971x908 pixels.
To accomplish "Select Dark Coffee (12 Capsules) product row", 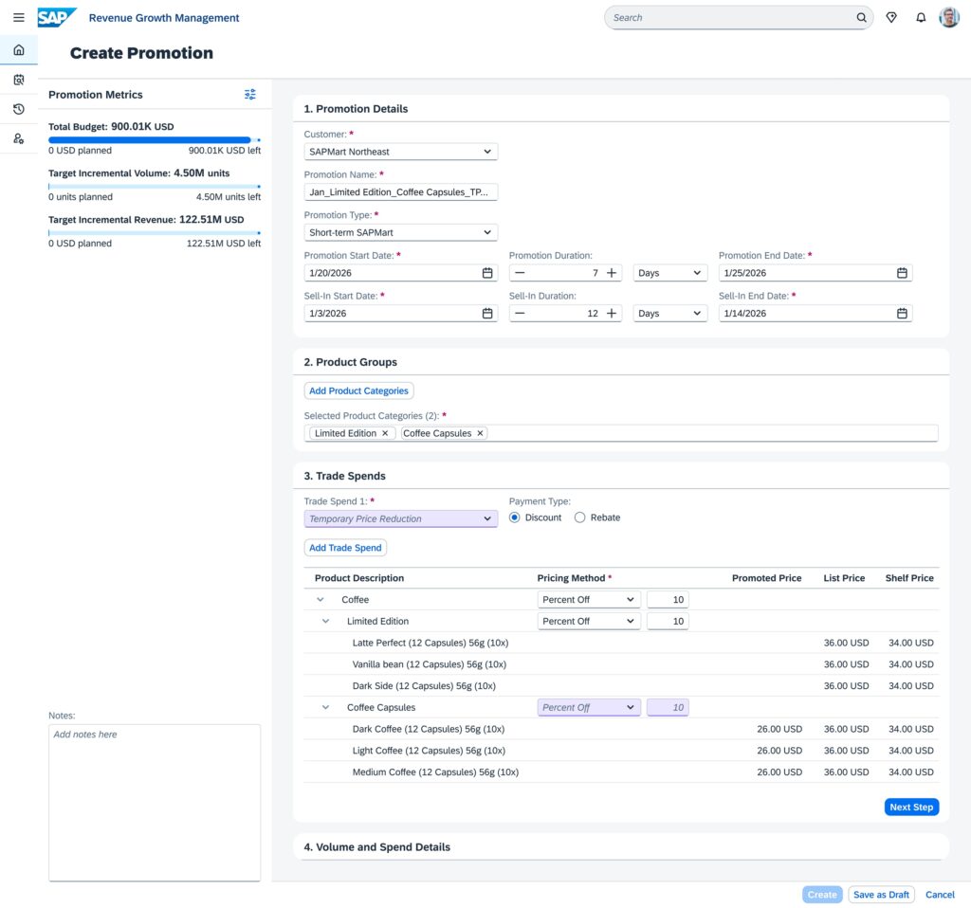I will click(621, 729).
